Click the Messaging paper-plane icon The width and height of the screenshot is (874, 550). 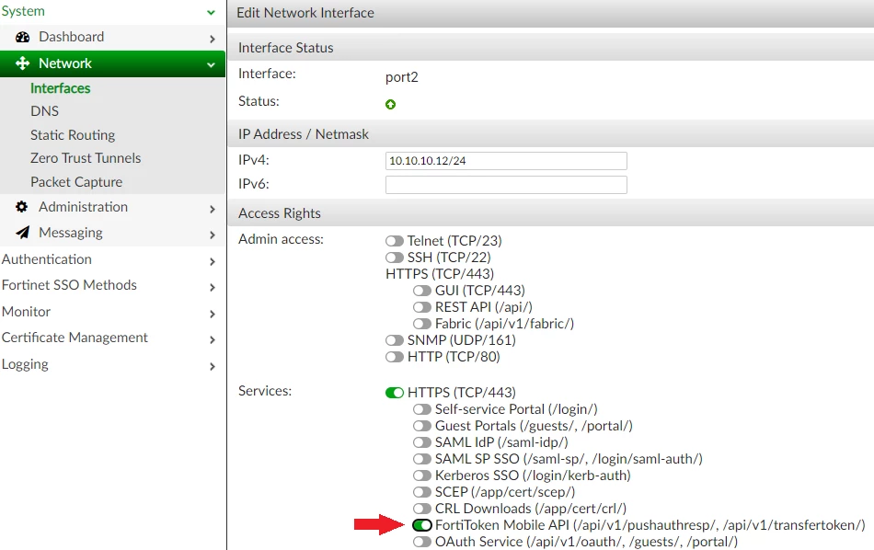(22, 233)
